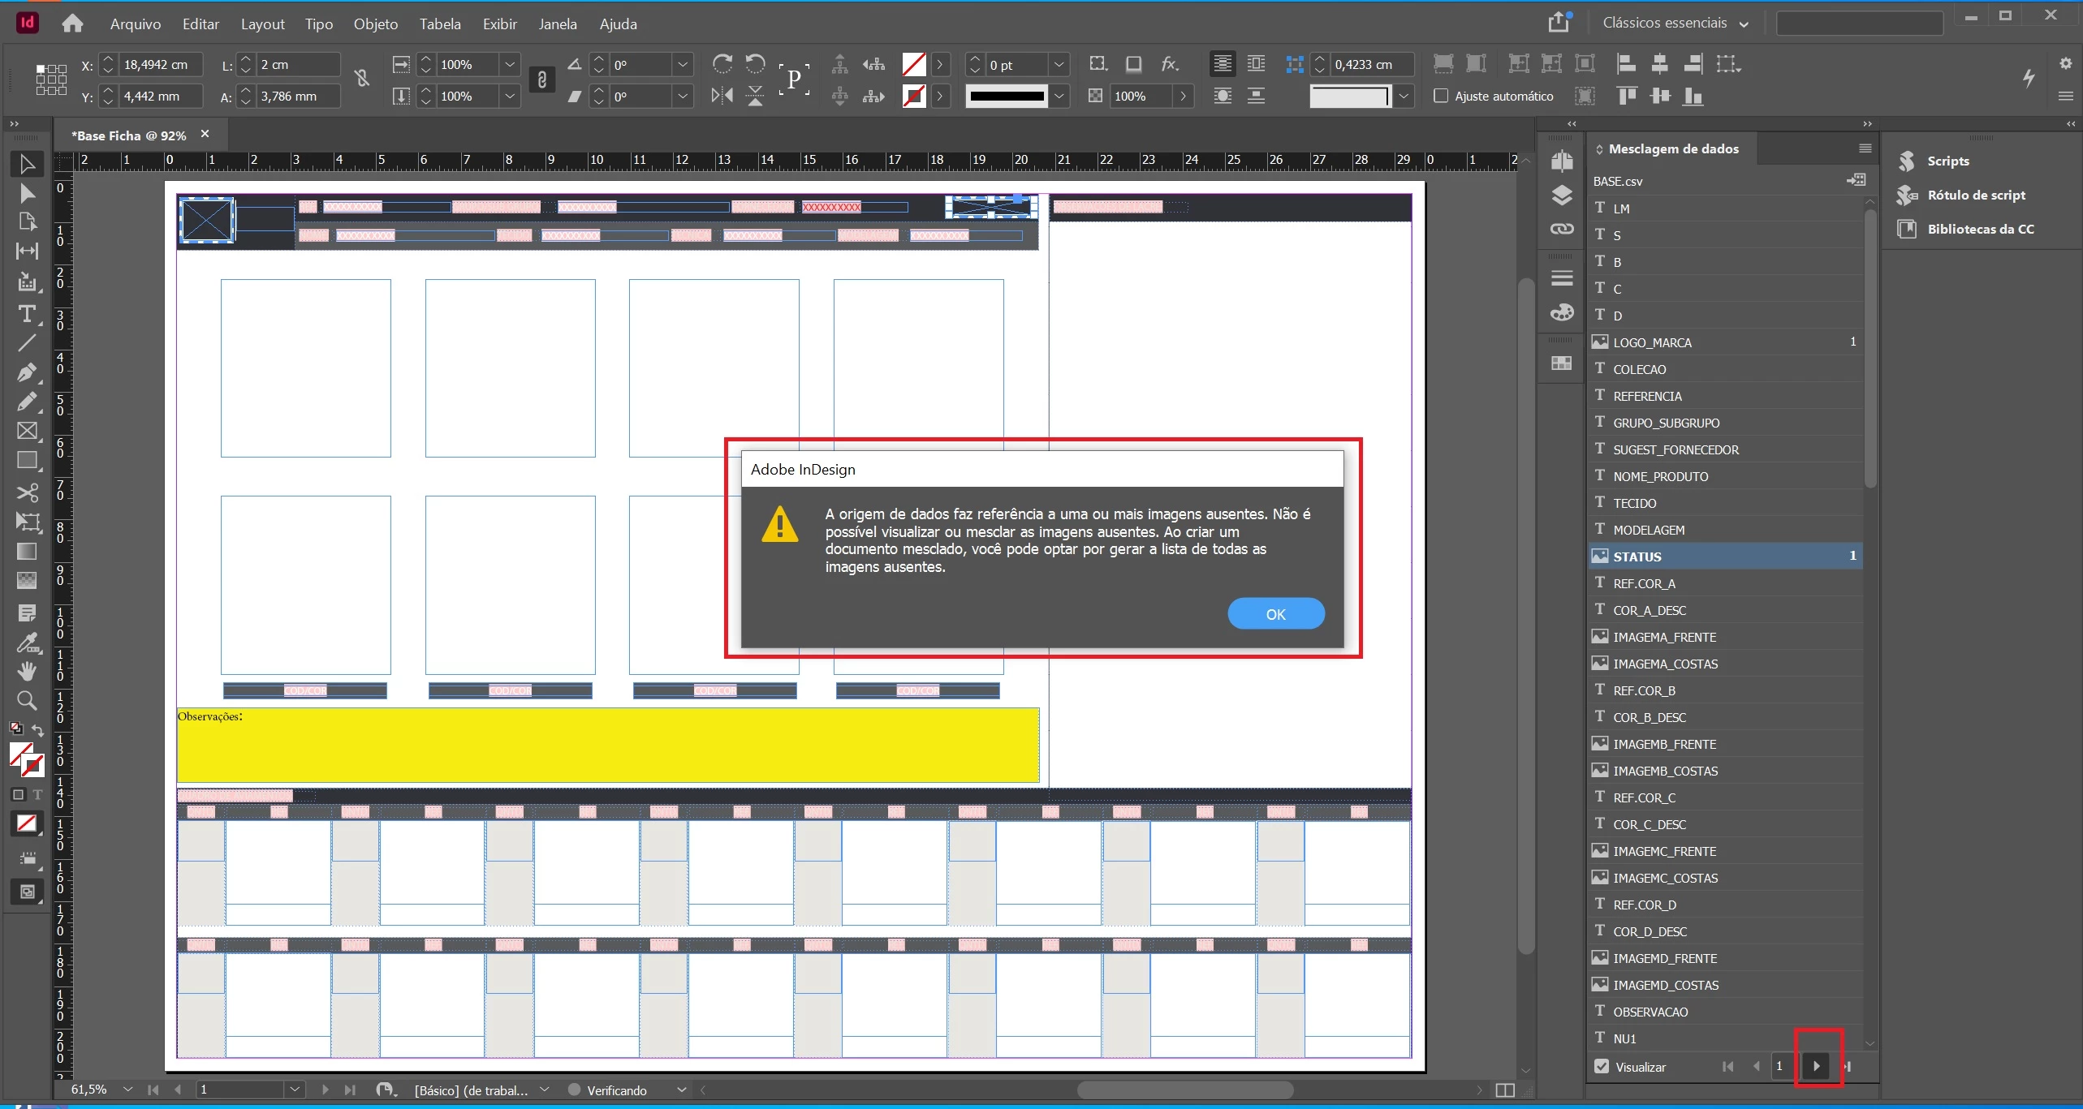Click OK in the warning dialog

(x=1275, y=614)
